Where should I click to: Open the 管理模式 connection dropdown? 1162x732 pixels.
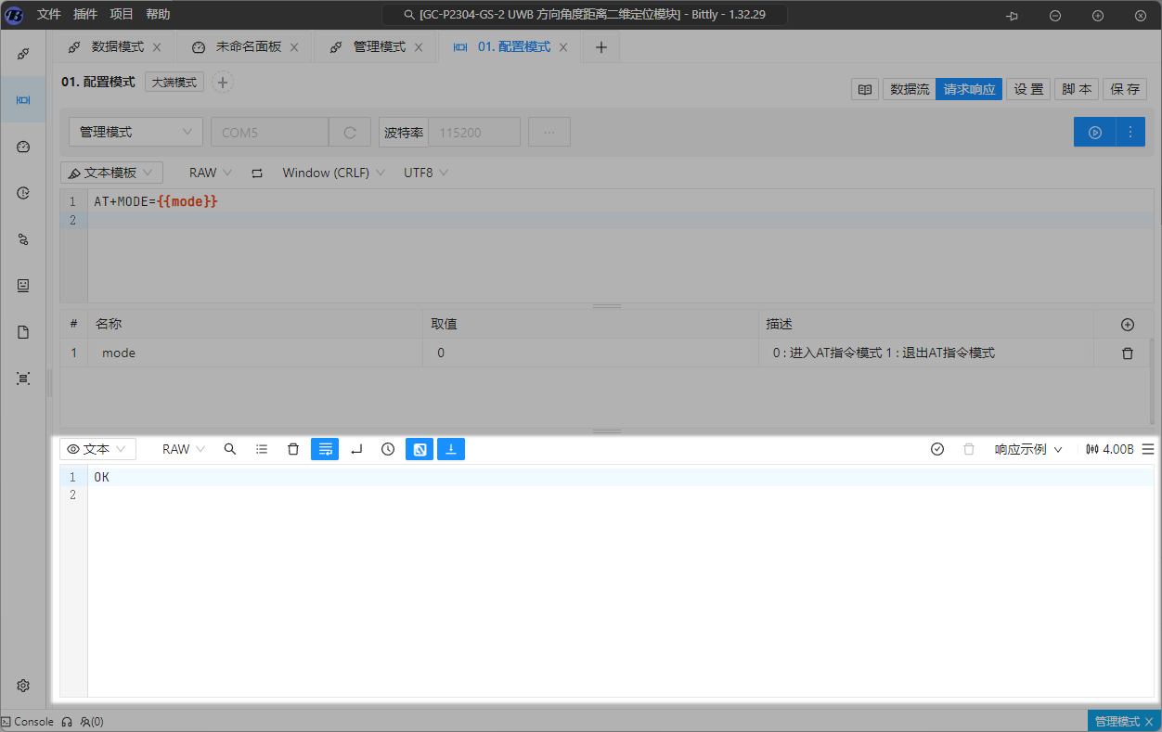pos(136,133)
